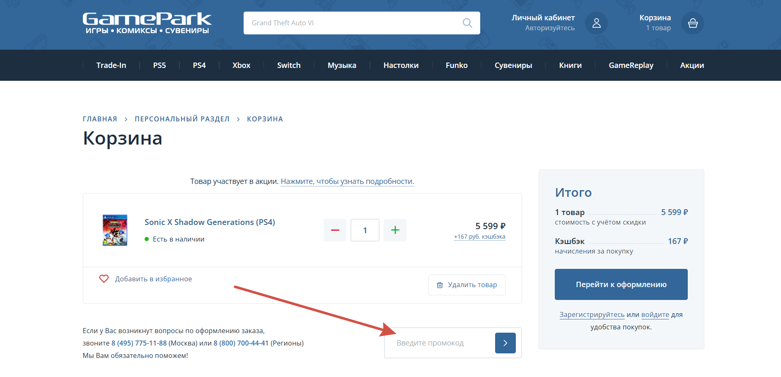781x377 pixels.
Task: Click phone number 8 (800) 700-44-41
Action: click(x=241, y=343)
